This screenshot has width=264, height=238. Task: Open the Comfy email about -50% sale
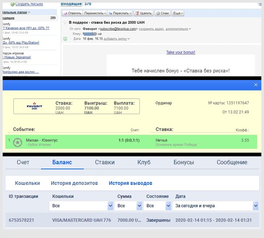click(x=26, y=28)
